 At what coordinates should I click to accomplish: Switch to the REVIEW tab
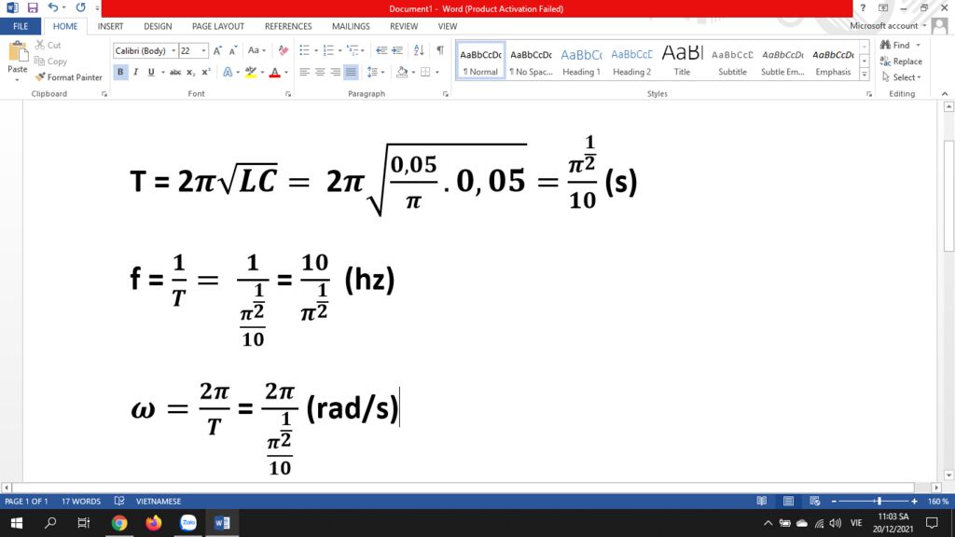coord(404,26)
